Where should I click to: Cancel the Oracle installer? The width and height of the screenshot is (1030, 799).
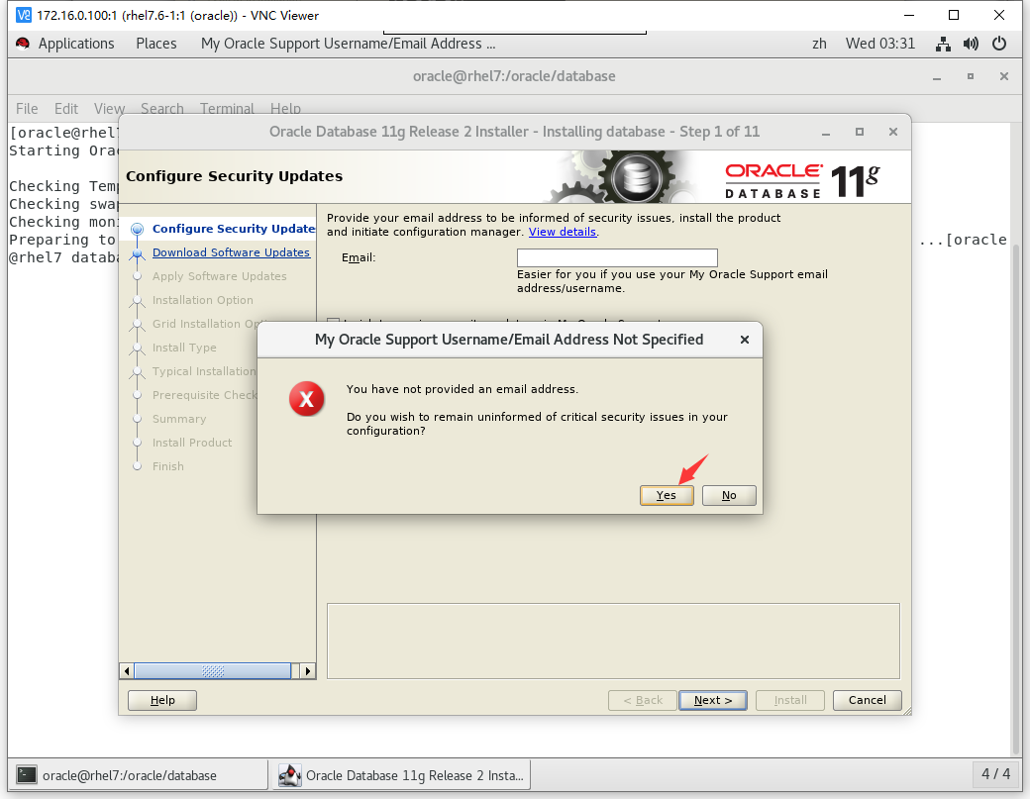[868, 700]
